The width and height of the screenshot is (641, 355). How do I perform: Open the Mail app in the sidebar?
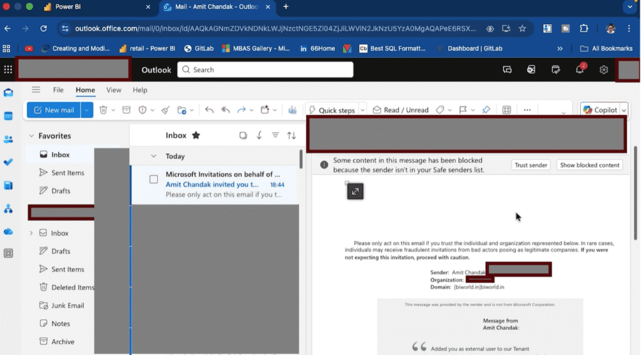[x=8, y=93]
